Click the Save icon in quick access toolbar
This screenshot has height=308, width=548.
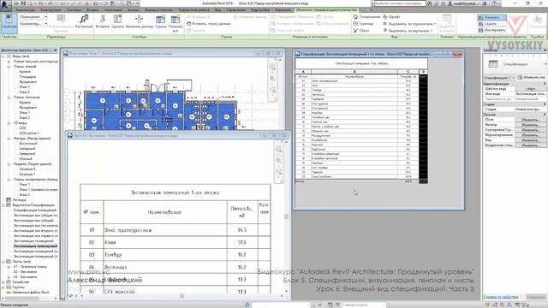click(23, 3)
